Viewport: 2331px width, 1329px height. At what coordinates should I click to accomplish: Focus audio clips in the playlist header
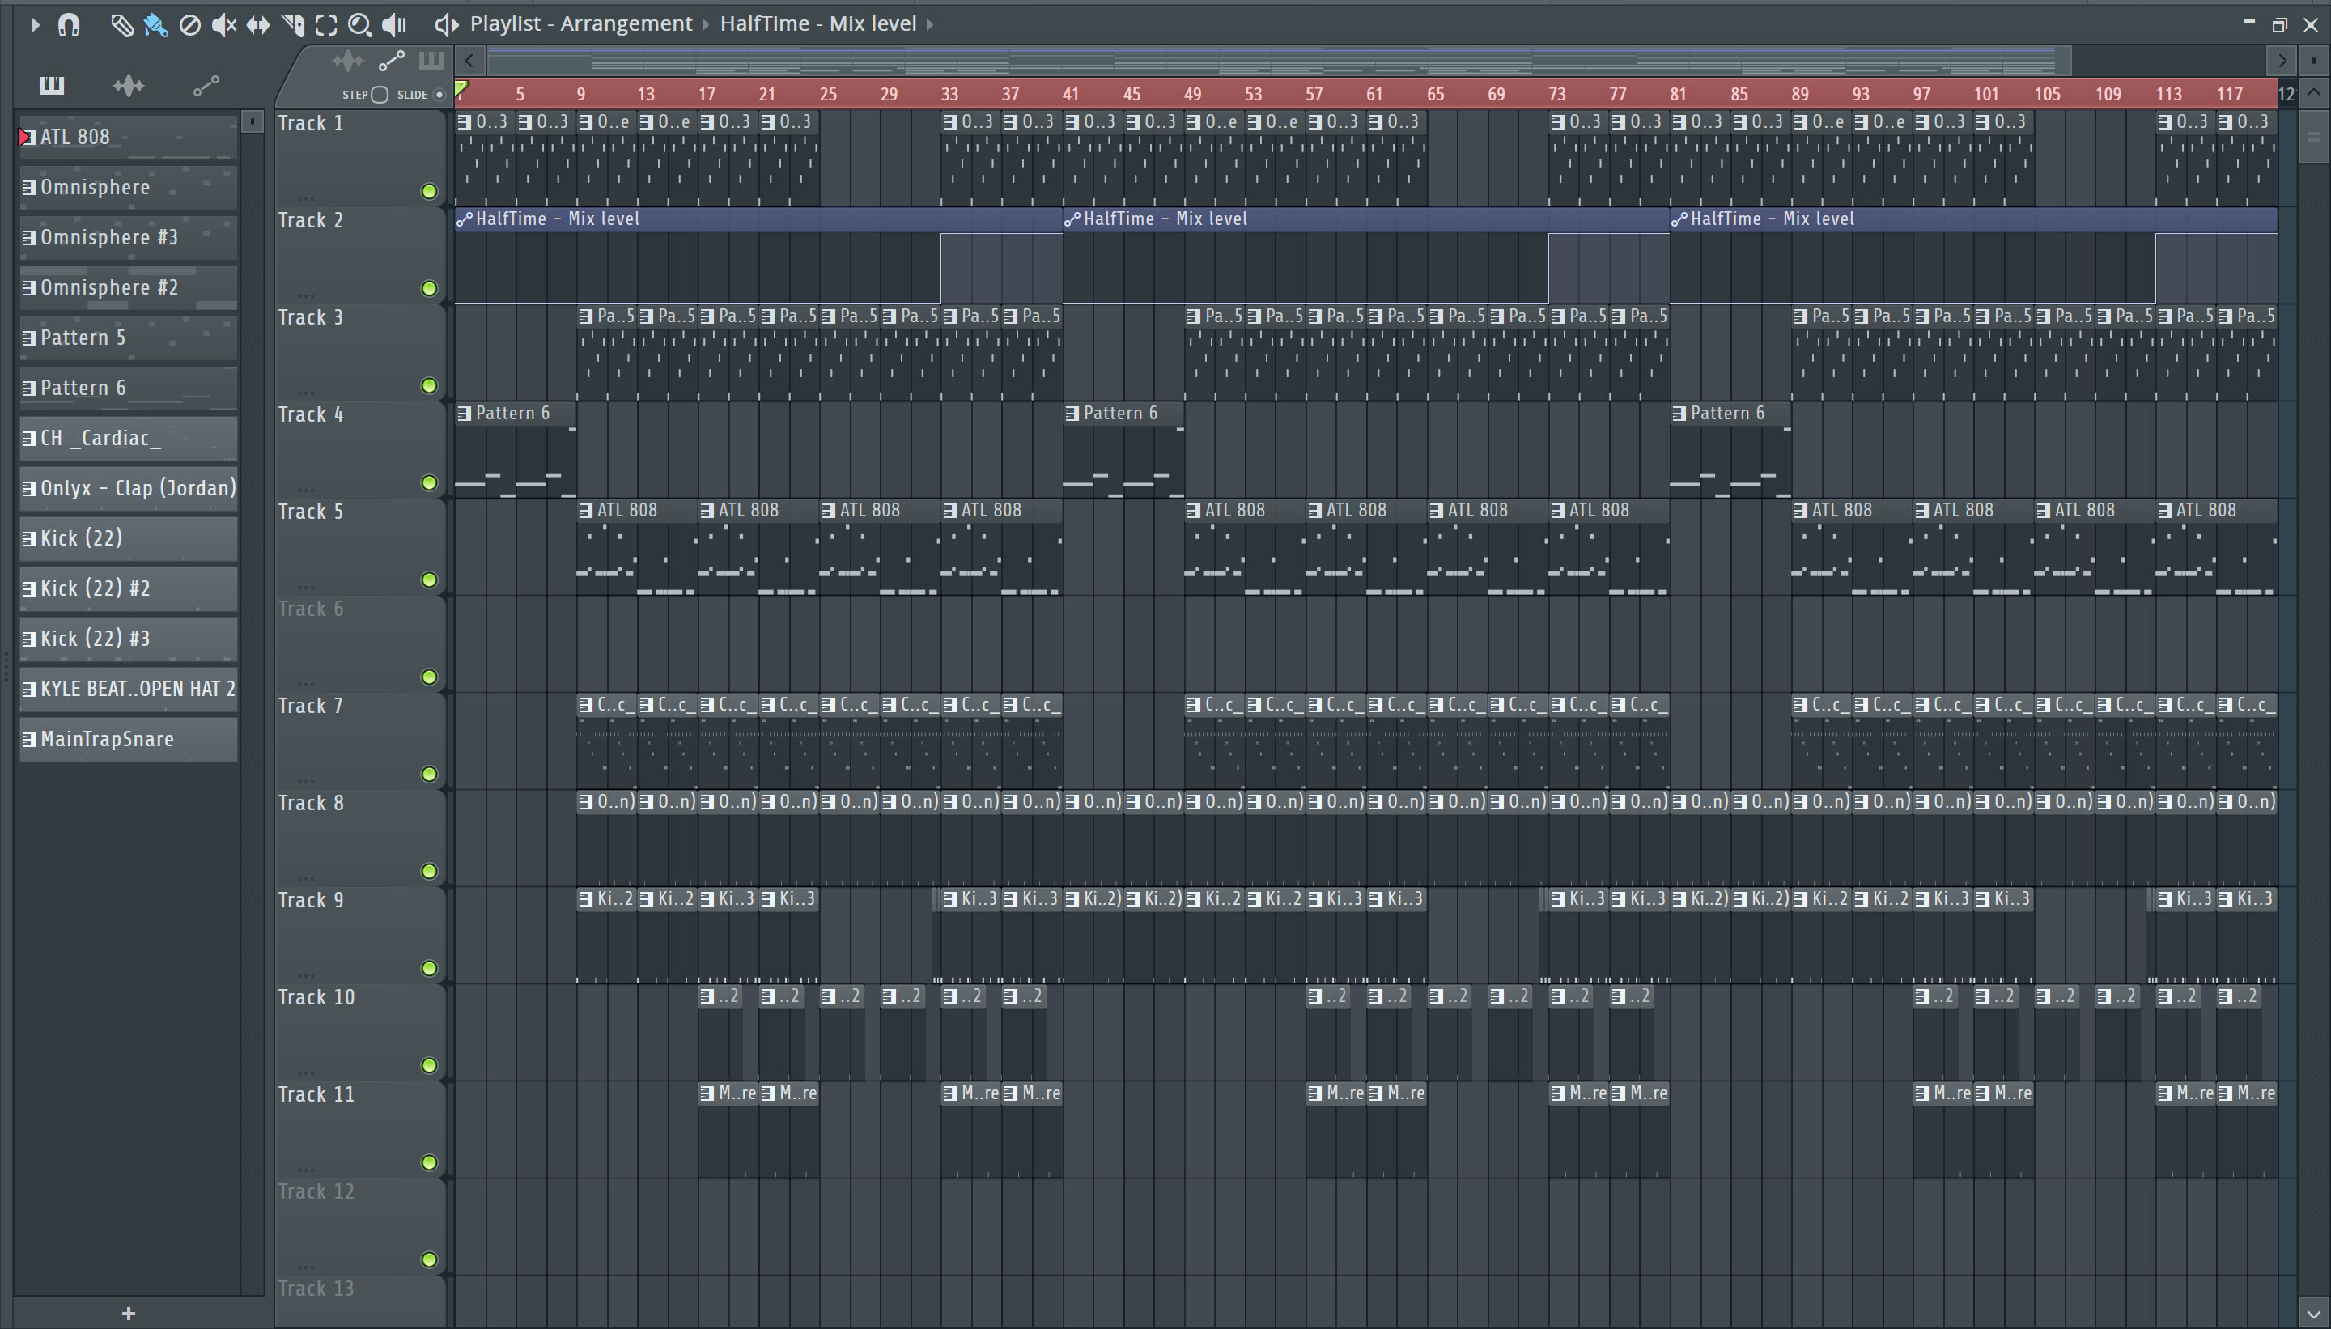[348, 62]
